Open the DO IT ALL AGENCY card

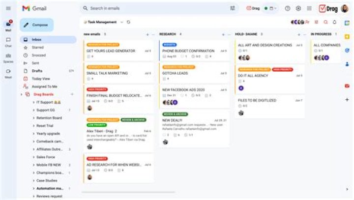(x=270, y=79)
